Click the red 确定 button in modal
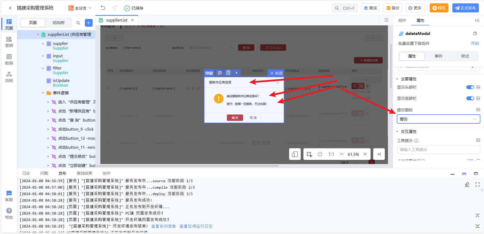Viewport: 484px width, 234px height. click(x=235, y=118)
